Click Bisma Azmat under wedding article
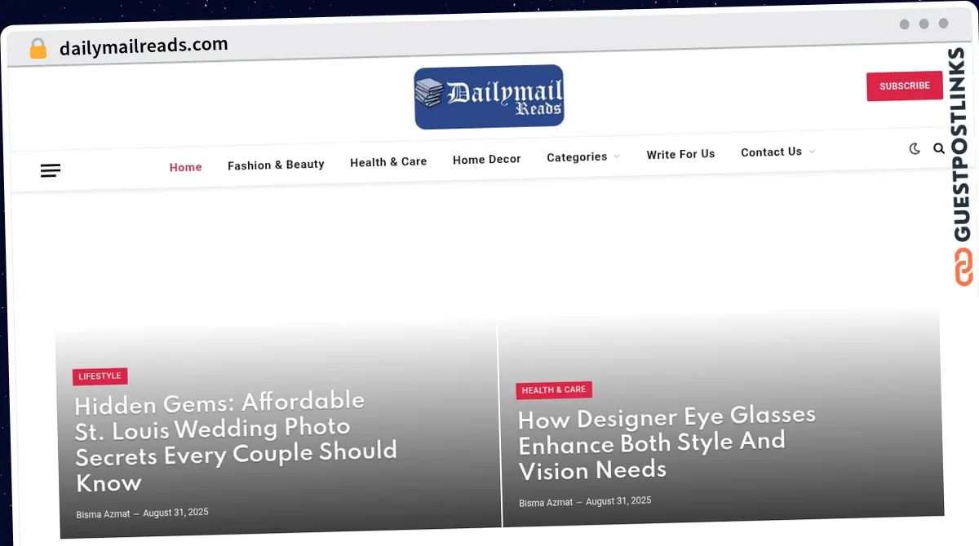The image size is (979, 546). (x=103, y=514)
